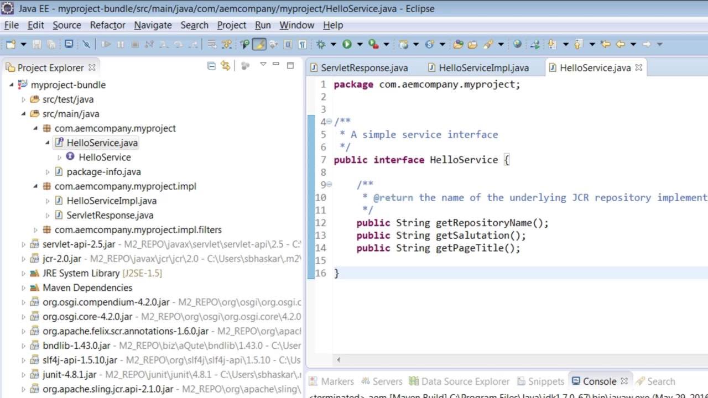
Task: Click the Back navigation arrow icon
Action: tap(620, 44)
